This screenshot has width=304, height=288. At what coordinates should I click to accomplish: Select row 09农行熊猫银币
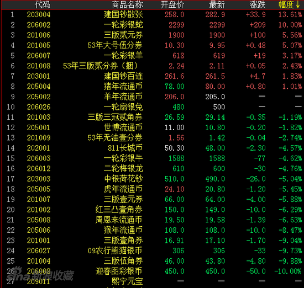pos(153,250)
